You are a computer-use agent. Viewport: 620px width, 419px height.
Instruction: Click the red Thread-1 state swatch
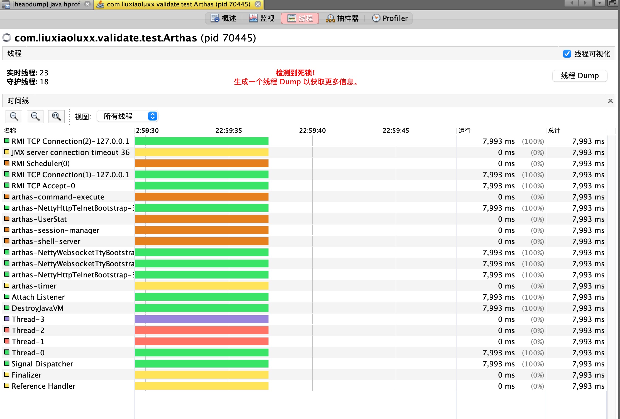pyautogui.click(x=7, y=341)
